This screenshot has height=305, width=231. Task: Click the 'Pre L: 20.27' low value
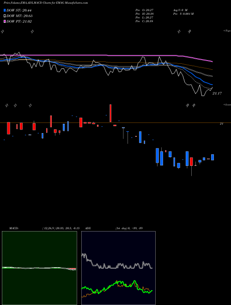tap(144, 18)
